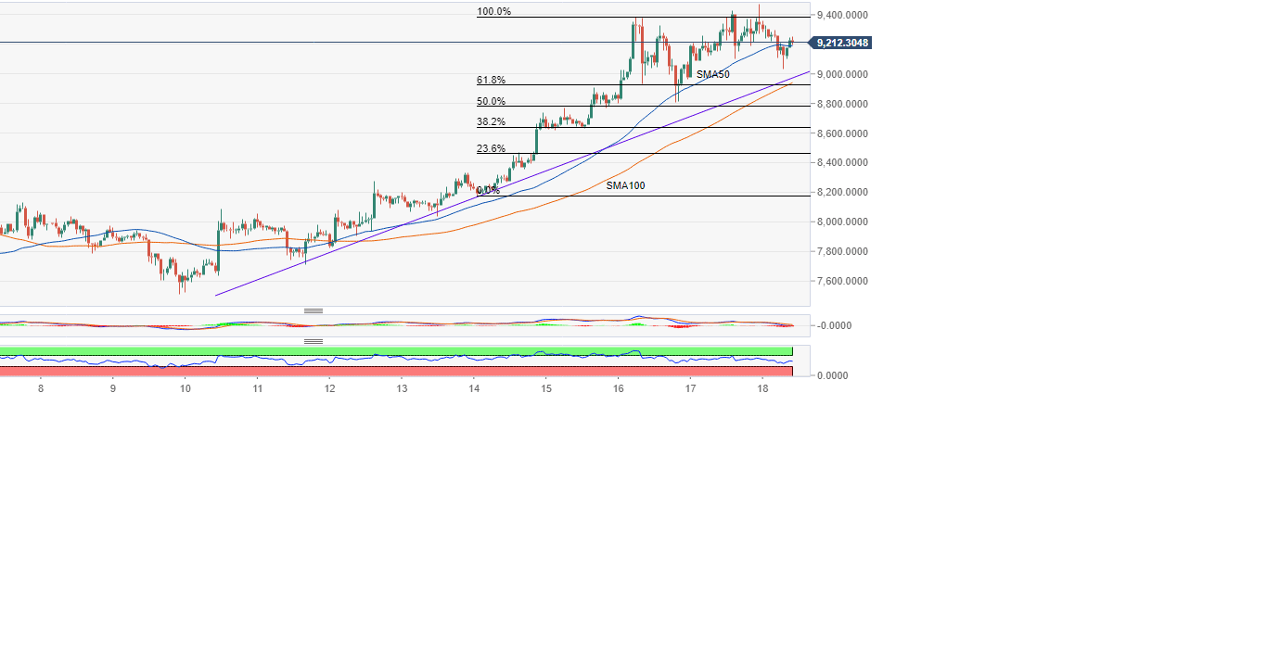Image resolution: width=1267 pixels, height=659 pixels.
Task: Select the 38.2% Fibonacci retracement label
Action: pos(491,122)
